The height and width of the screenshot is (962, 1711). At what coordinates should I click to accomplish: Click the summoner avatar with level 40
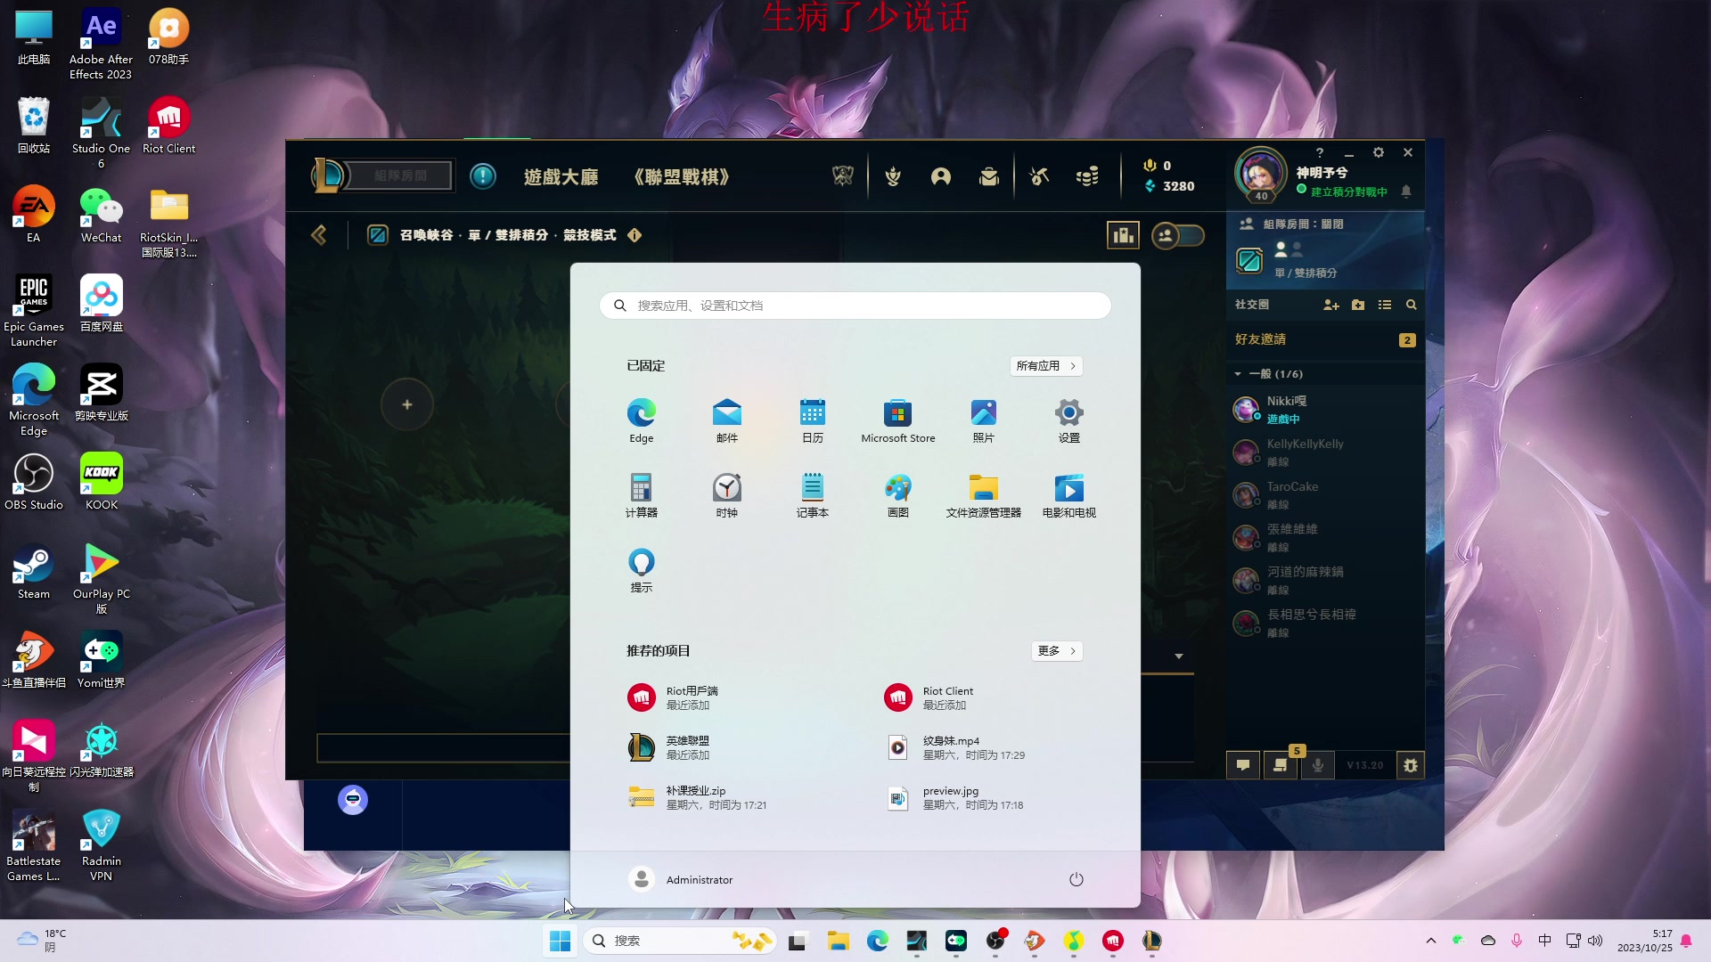click(1260, 174)
